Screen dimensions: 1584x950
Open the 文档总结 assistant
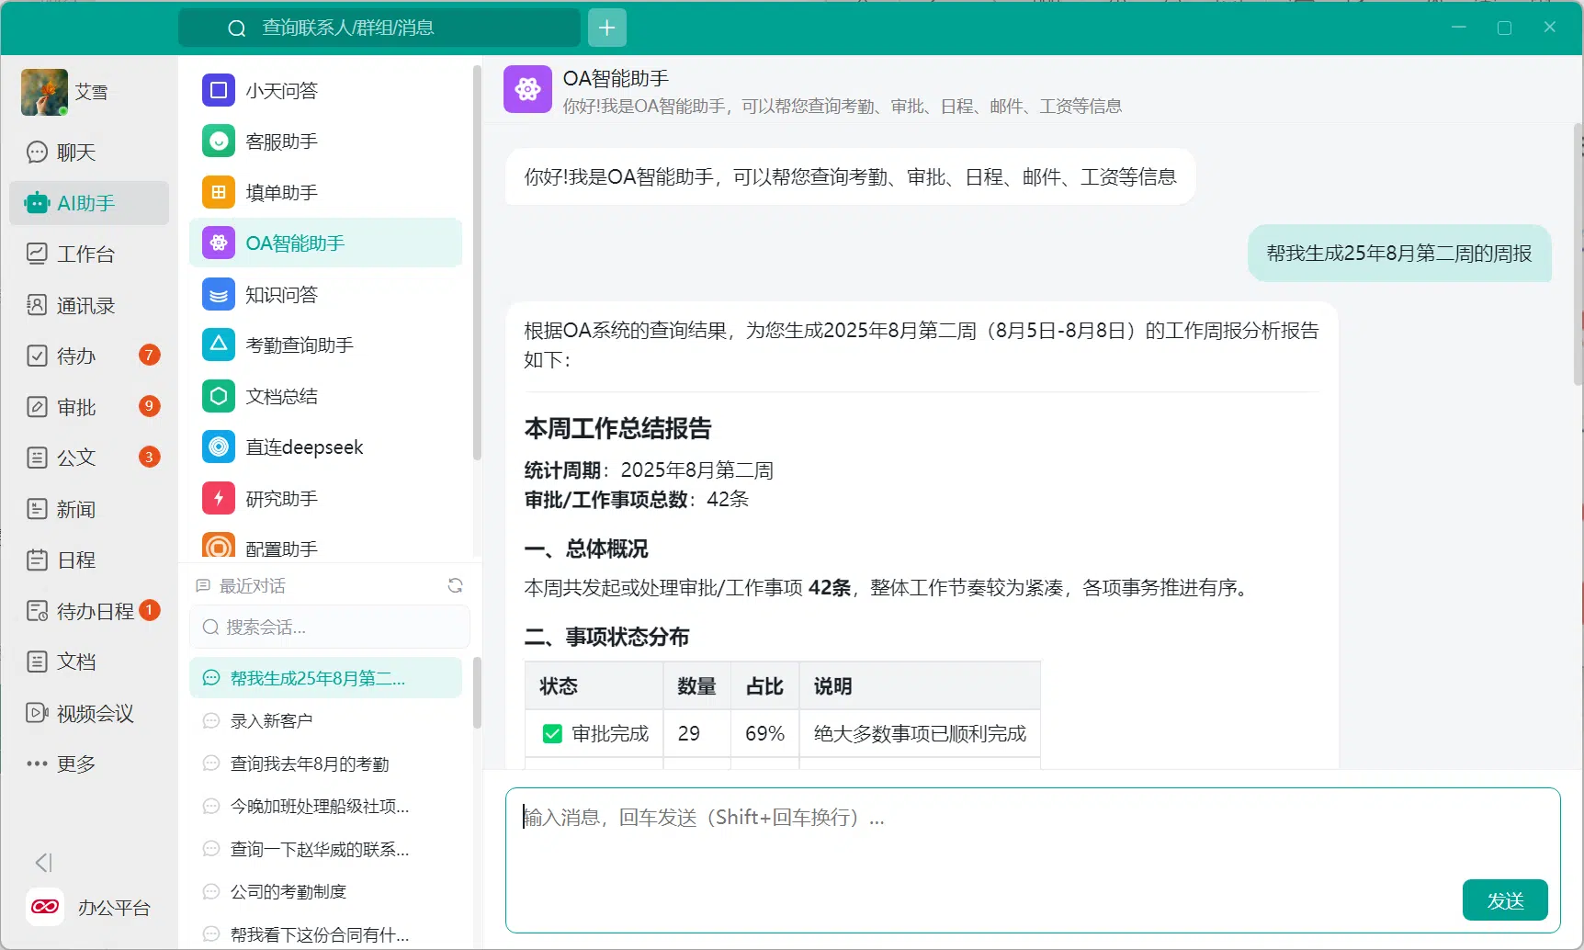click(325, 396)
